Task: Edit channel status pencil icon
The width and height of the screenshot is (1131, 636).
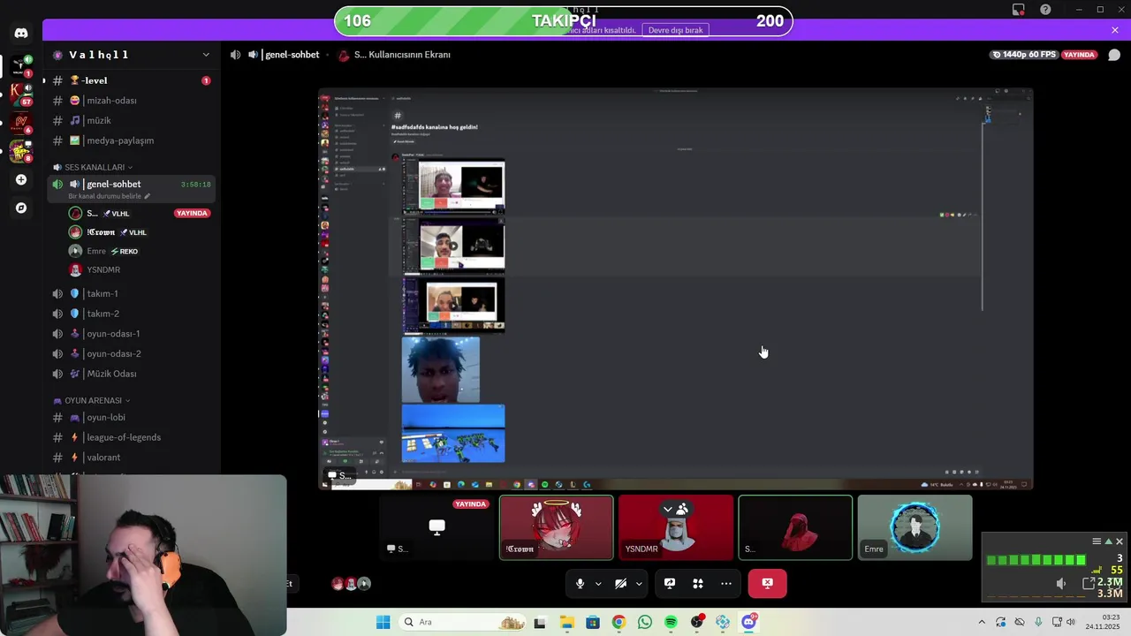Action: pos(148,196)
